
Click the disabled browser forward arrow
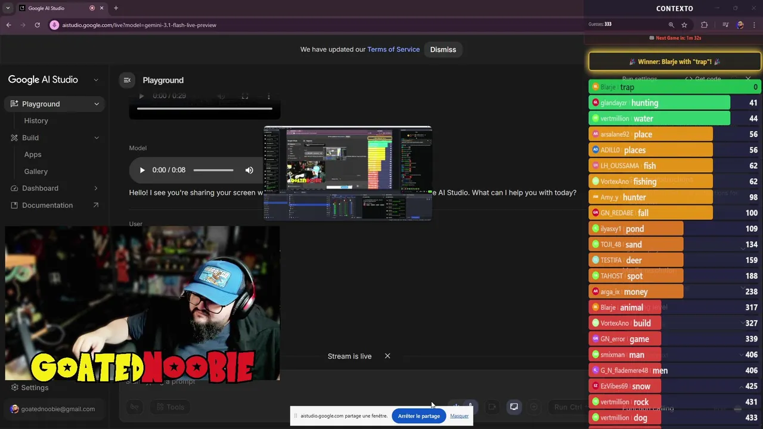[23, 25]
